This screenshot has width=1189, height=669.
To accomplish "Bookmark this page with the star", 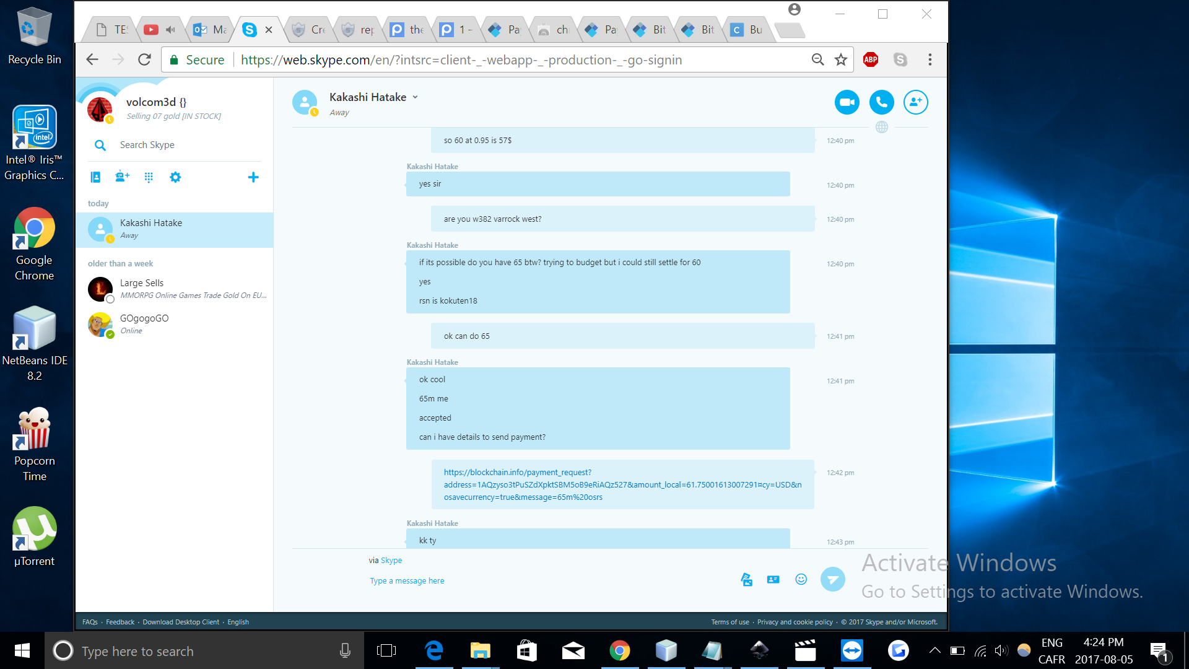I will (840, 59).
